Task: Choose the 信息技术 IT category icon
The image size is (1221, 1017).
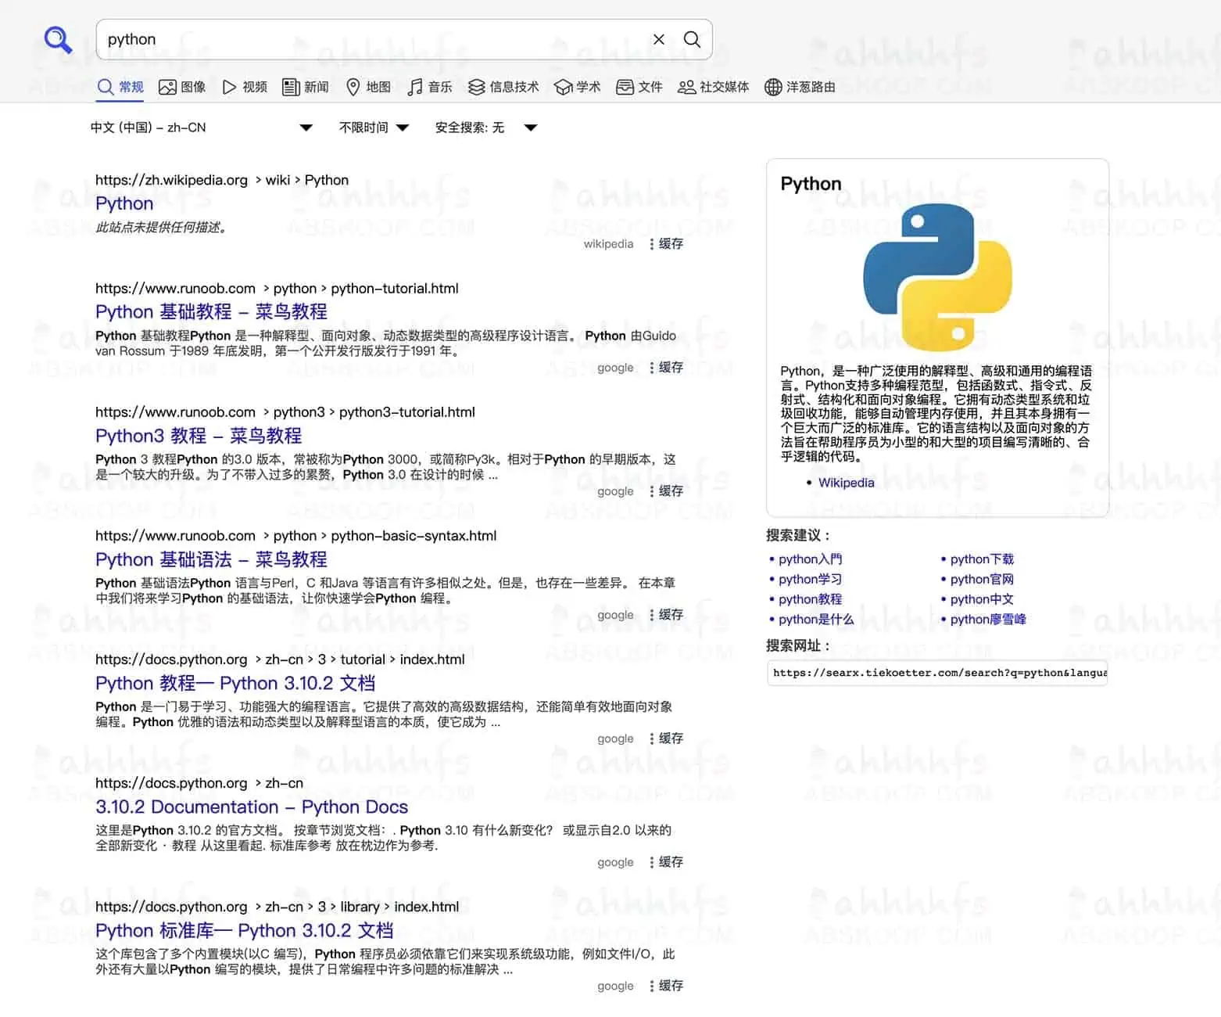Action: point(476,87)
